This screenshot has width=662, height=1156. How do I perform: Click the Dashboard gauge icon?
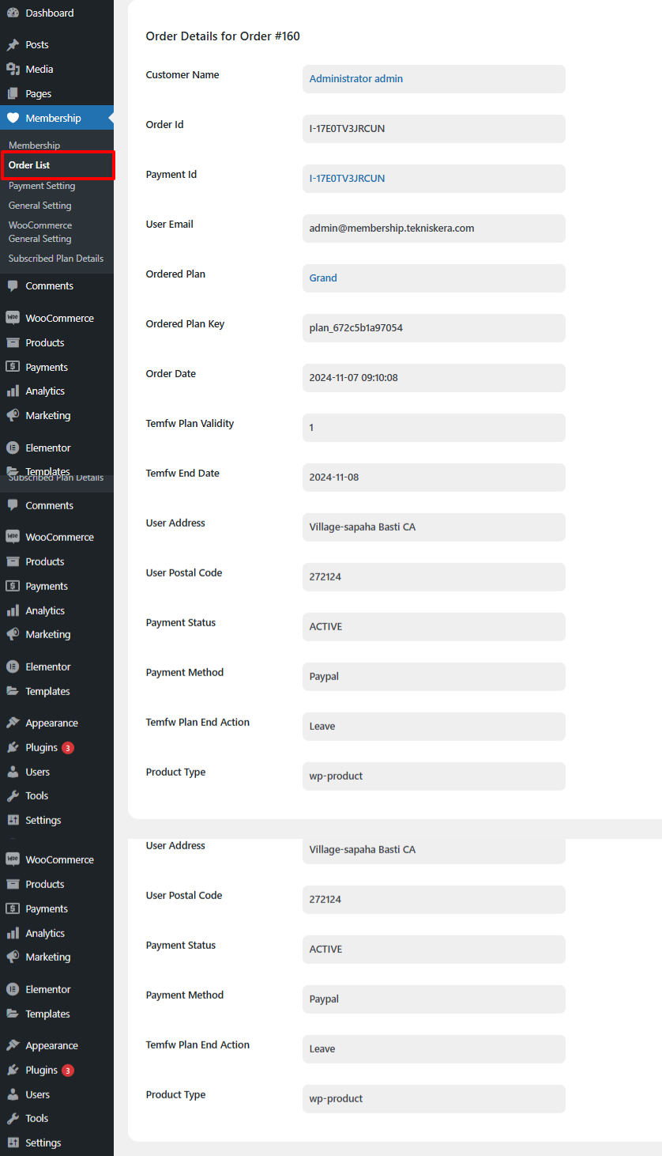(13, 13)
